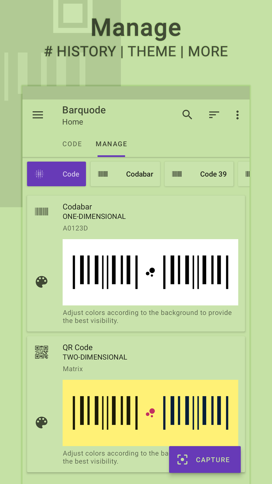The height and width of the screenshot is (484, 272).
Task: Open the sort options icon
Action: tap(214, 115)
